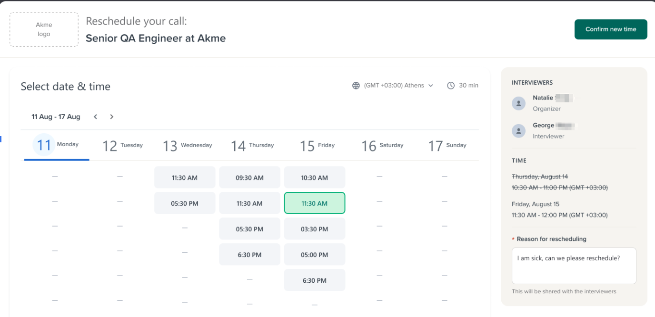This screenshot has width=655, height=317.
Task: Go to the previous week arrow
Action: click(x=96, y=117)
